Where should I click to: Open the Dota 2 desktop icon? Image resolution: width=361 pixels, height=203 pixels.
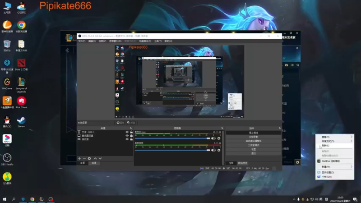pos(21,65)
